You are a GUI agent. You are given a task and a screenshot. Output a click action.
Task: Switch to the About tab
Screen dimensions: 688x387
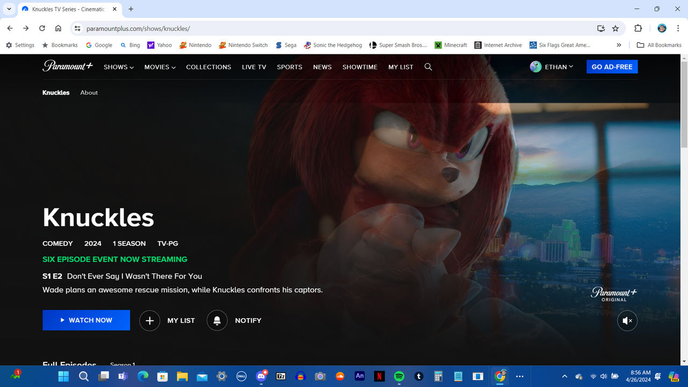[x=89, y=92]
